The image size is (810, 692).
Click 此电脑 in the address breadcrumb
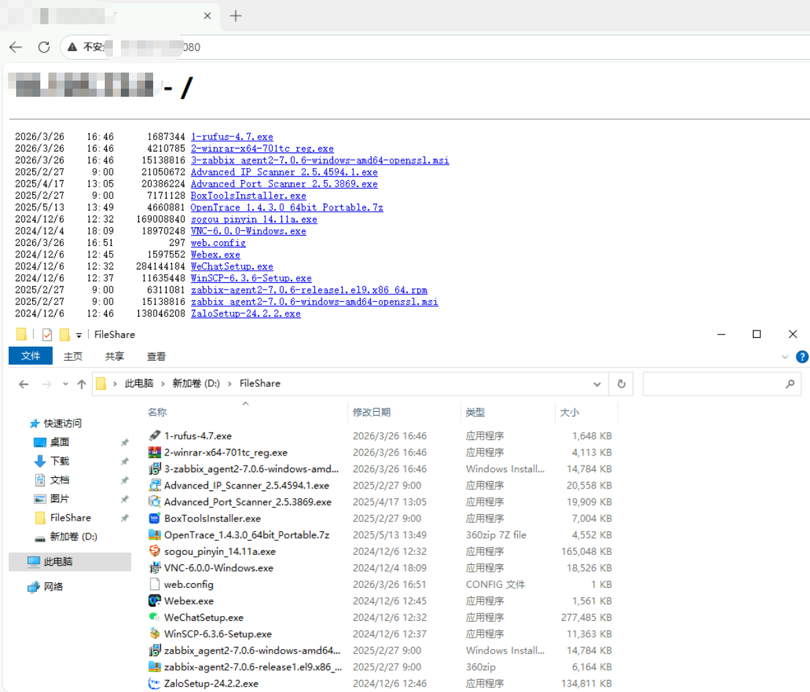139,384
